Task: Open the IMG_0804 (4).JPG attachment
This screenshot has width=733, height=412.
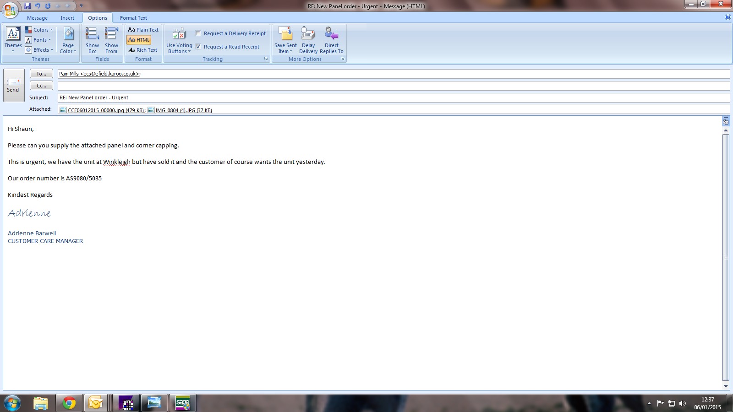Action: 180,110
